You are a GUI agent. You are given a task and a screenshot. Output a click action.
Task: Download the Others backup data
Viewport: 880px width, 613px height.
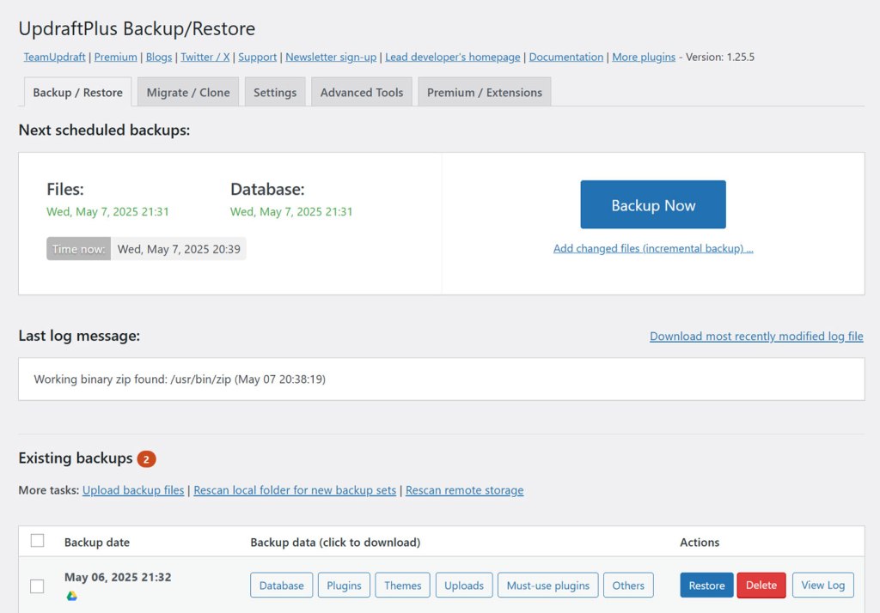click(x=628, y=586)
